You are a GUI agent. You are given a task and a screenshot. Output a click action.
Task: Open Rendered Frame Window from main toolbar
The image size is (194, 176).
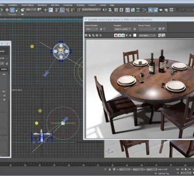click(156, 10)
